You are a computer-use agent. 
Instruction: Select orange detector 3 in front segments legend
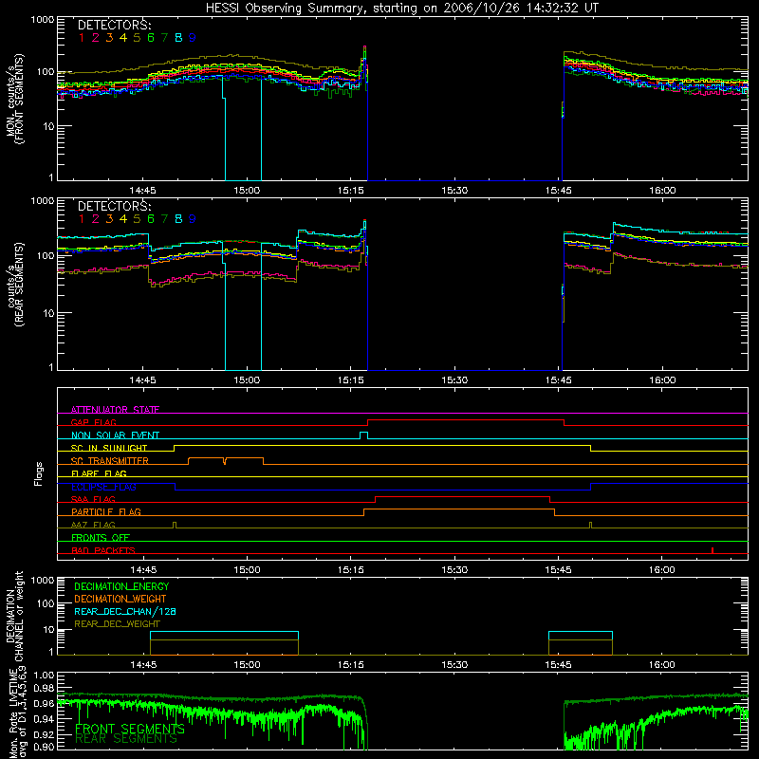(109, 38)
